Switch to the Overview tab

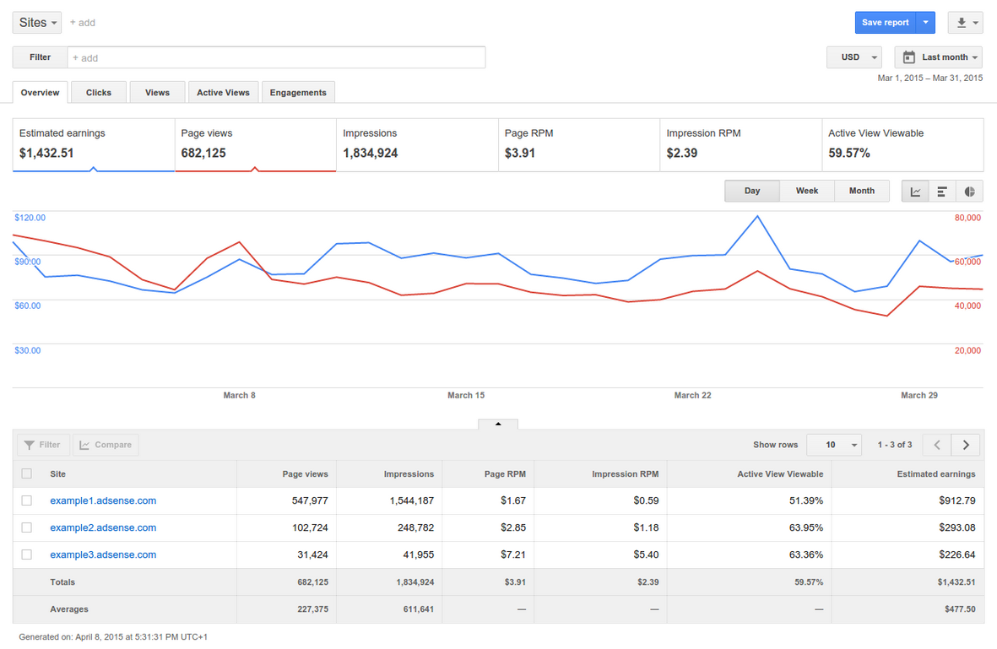[x=40, y=93]
